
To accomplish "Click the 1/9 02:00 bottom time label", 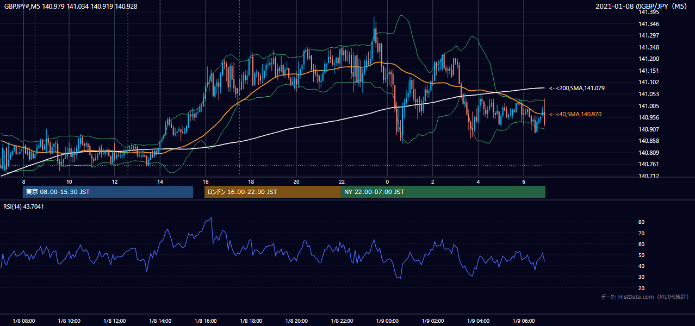I will [432, 321].
